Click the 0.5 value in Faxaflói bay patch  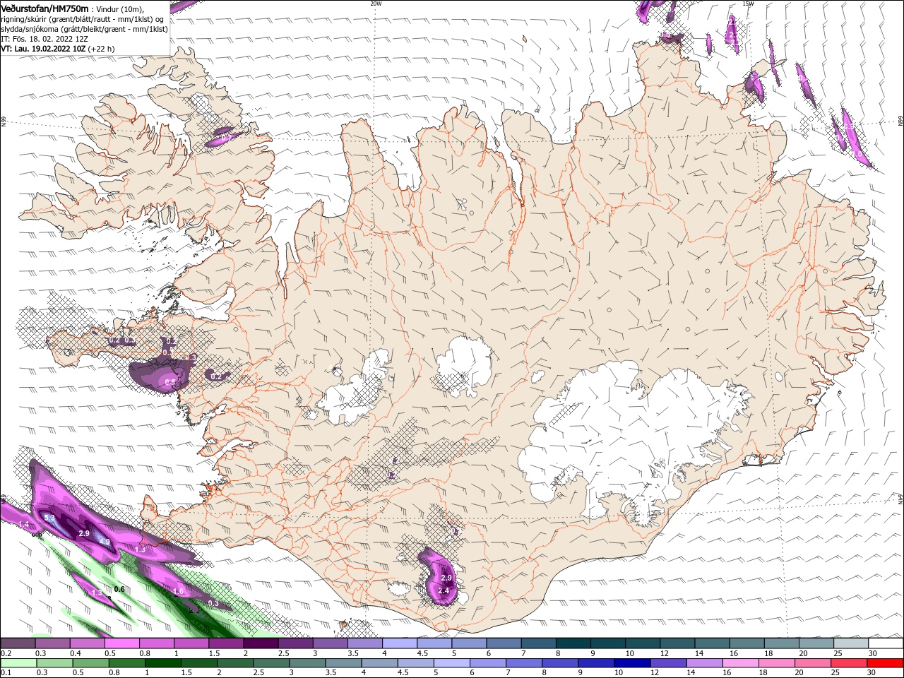coord(170,382)
